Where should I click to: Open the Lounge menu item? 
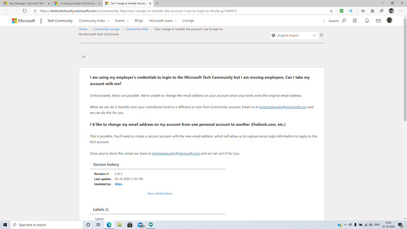[188, 20]
